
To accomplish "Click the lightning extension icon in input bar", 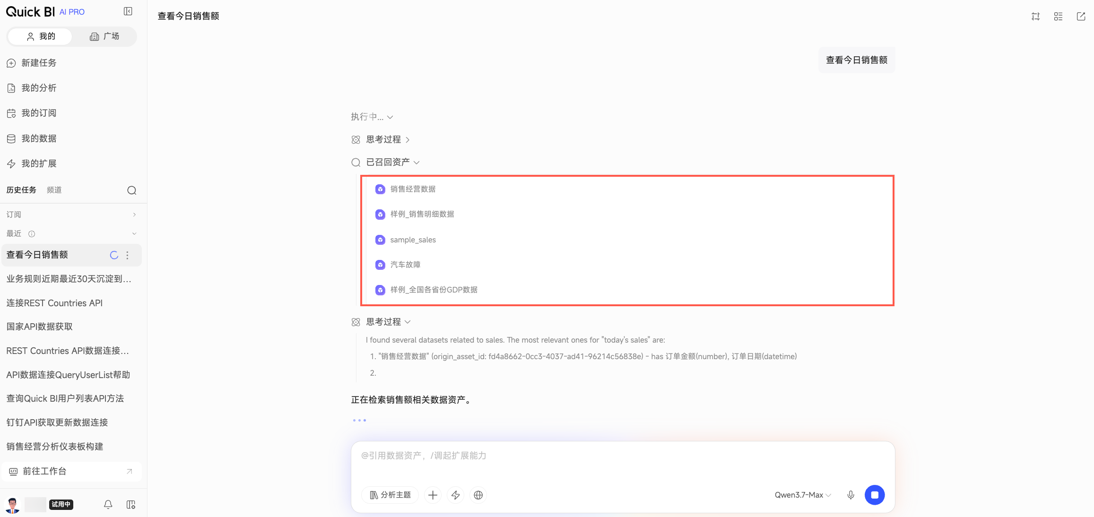I will click(456, 495).
